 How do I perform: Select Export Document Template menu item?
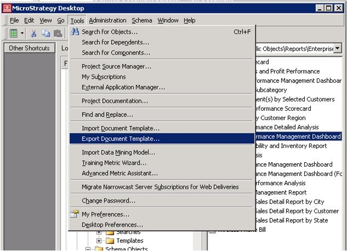click(x=120, y=139)
